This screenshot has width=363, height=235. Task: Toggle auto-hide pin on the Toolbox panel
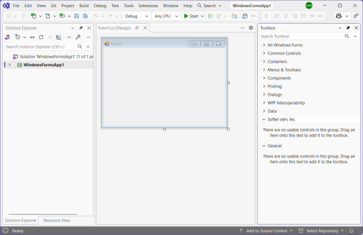[348, 28]
